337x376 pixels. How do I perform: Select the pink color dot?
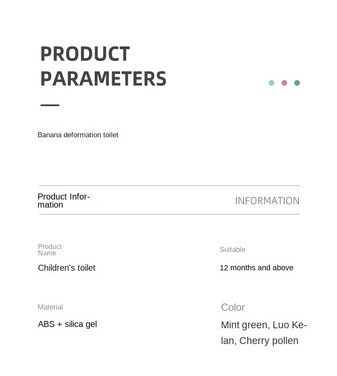(x=284, y=83)
